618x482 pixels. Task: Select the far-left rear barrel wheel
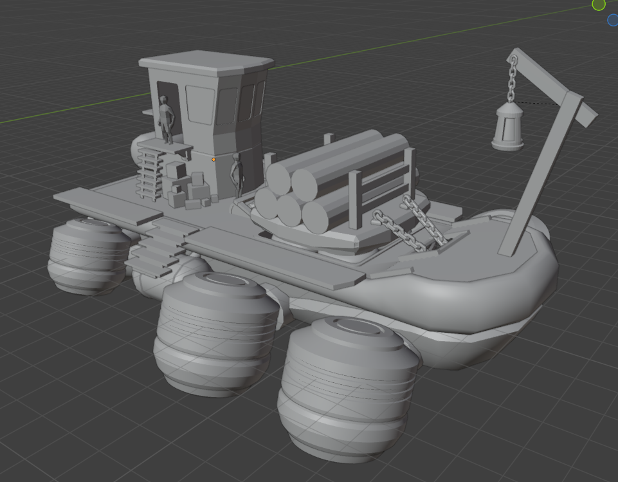coord(89,255)
